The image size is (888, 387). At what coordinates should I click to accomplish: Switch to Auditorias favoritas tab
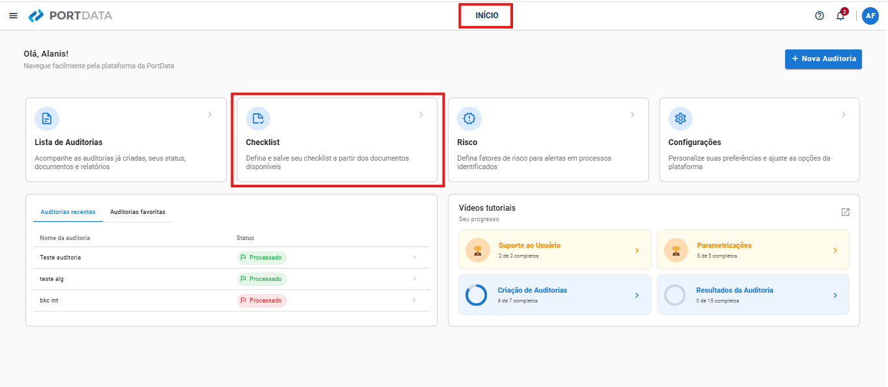click(137, 212)
